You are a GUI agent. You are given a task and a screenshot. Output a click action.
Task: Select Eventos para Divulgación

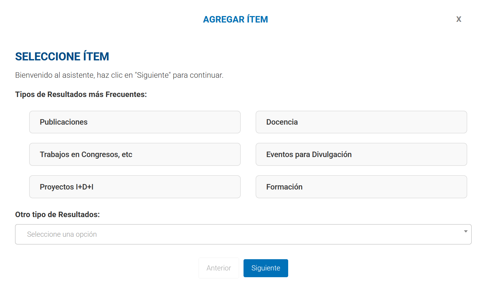point(361,154)
